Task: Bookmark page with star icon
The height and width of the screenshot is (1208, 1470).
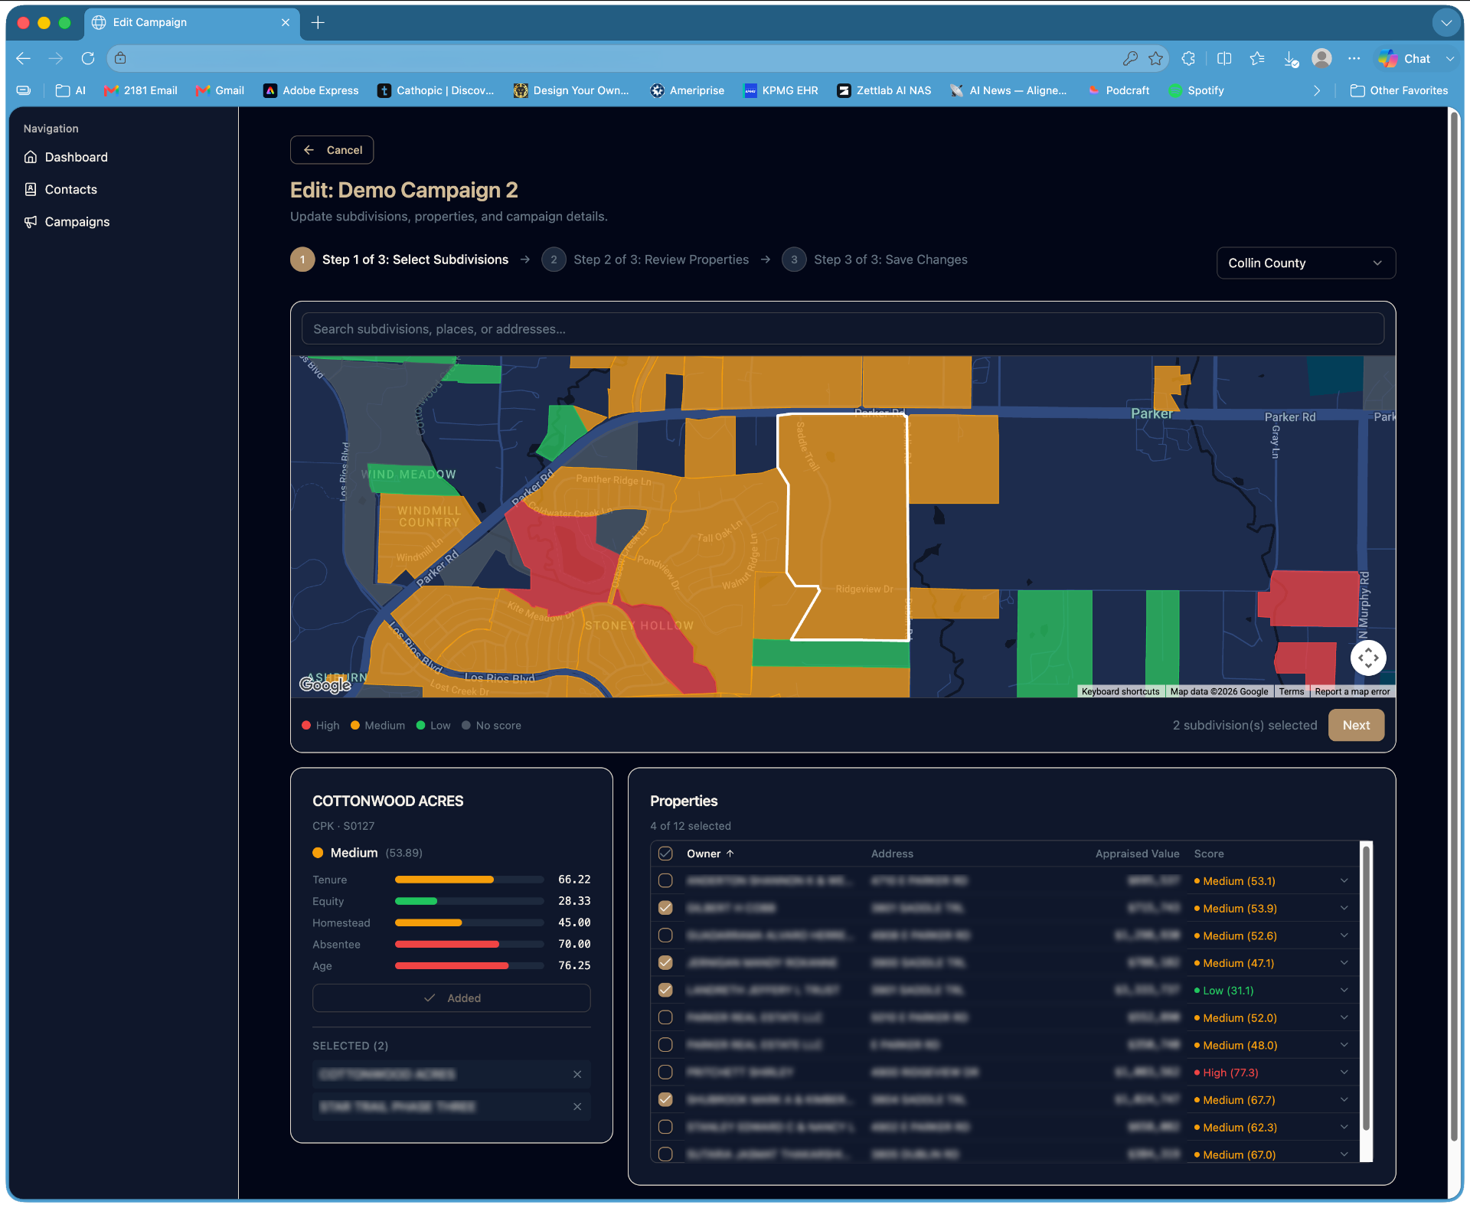Action: pyautogui.click(x=1155, y=58)
